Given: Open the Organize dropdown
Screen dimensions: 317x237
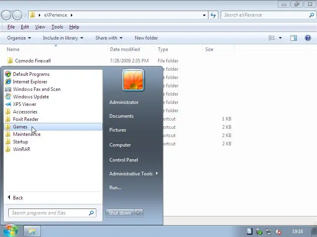Looking at the screenshot, I should [19, 38].
